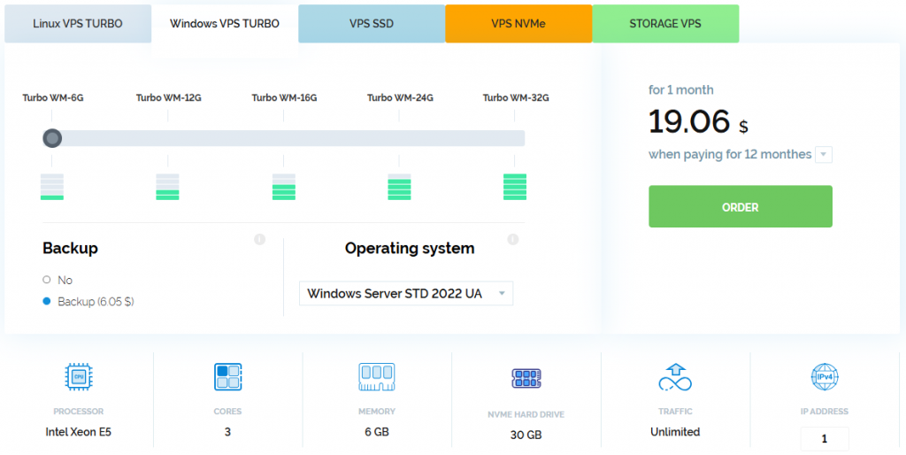Open the payment period dropdown arrow

coord(824,155)
